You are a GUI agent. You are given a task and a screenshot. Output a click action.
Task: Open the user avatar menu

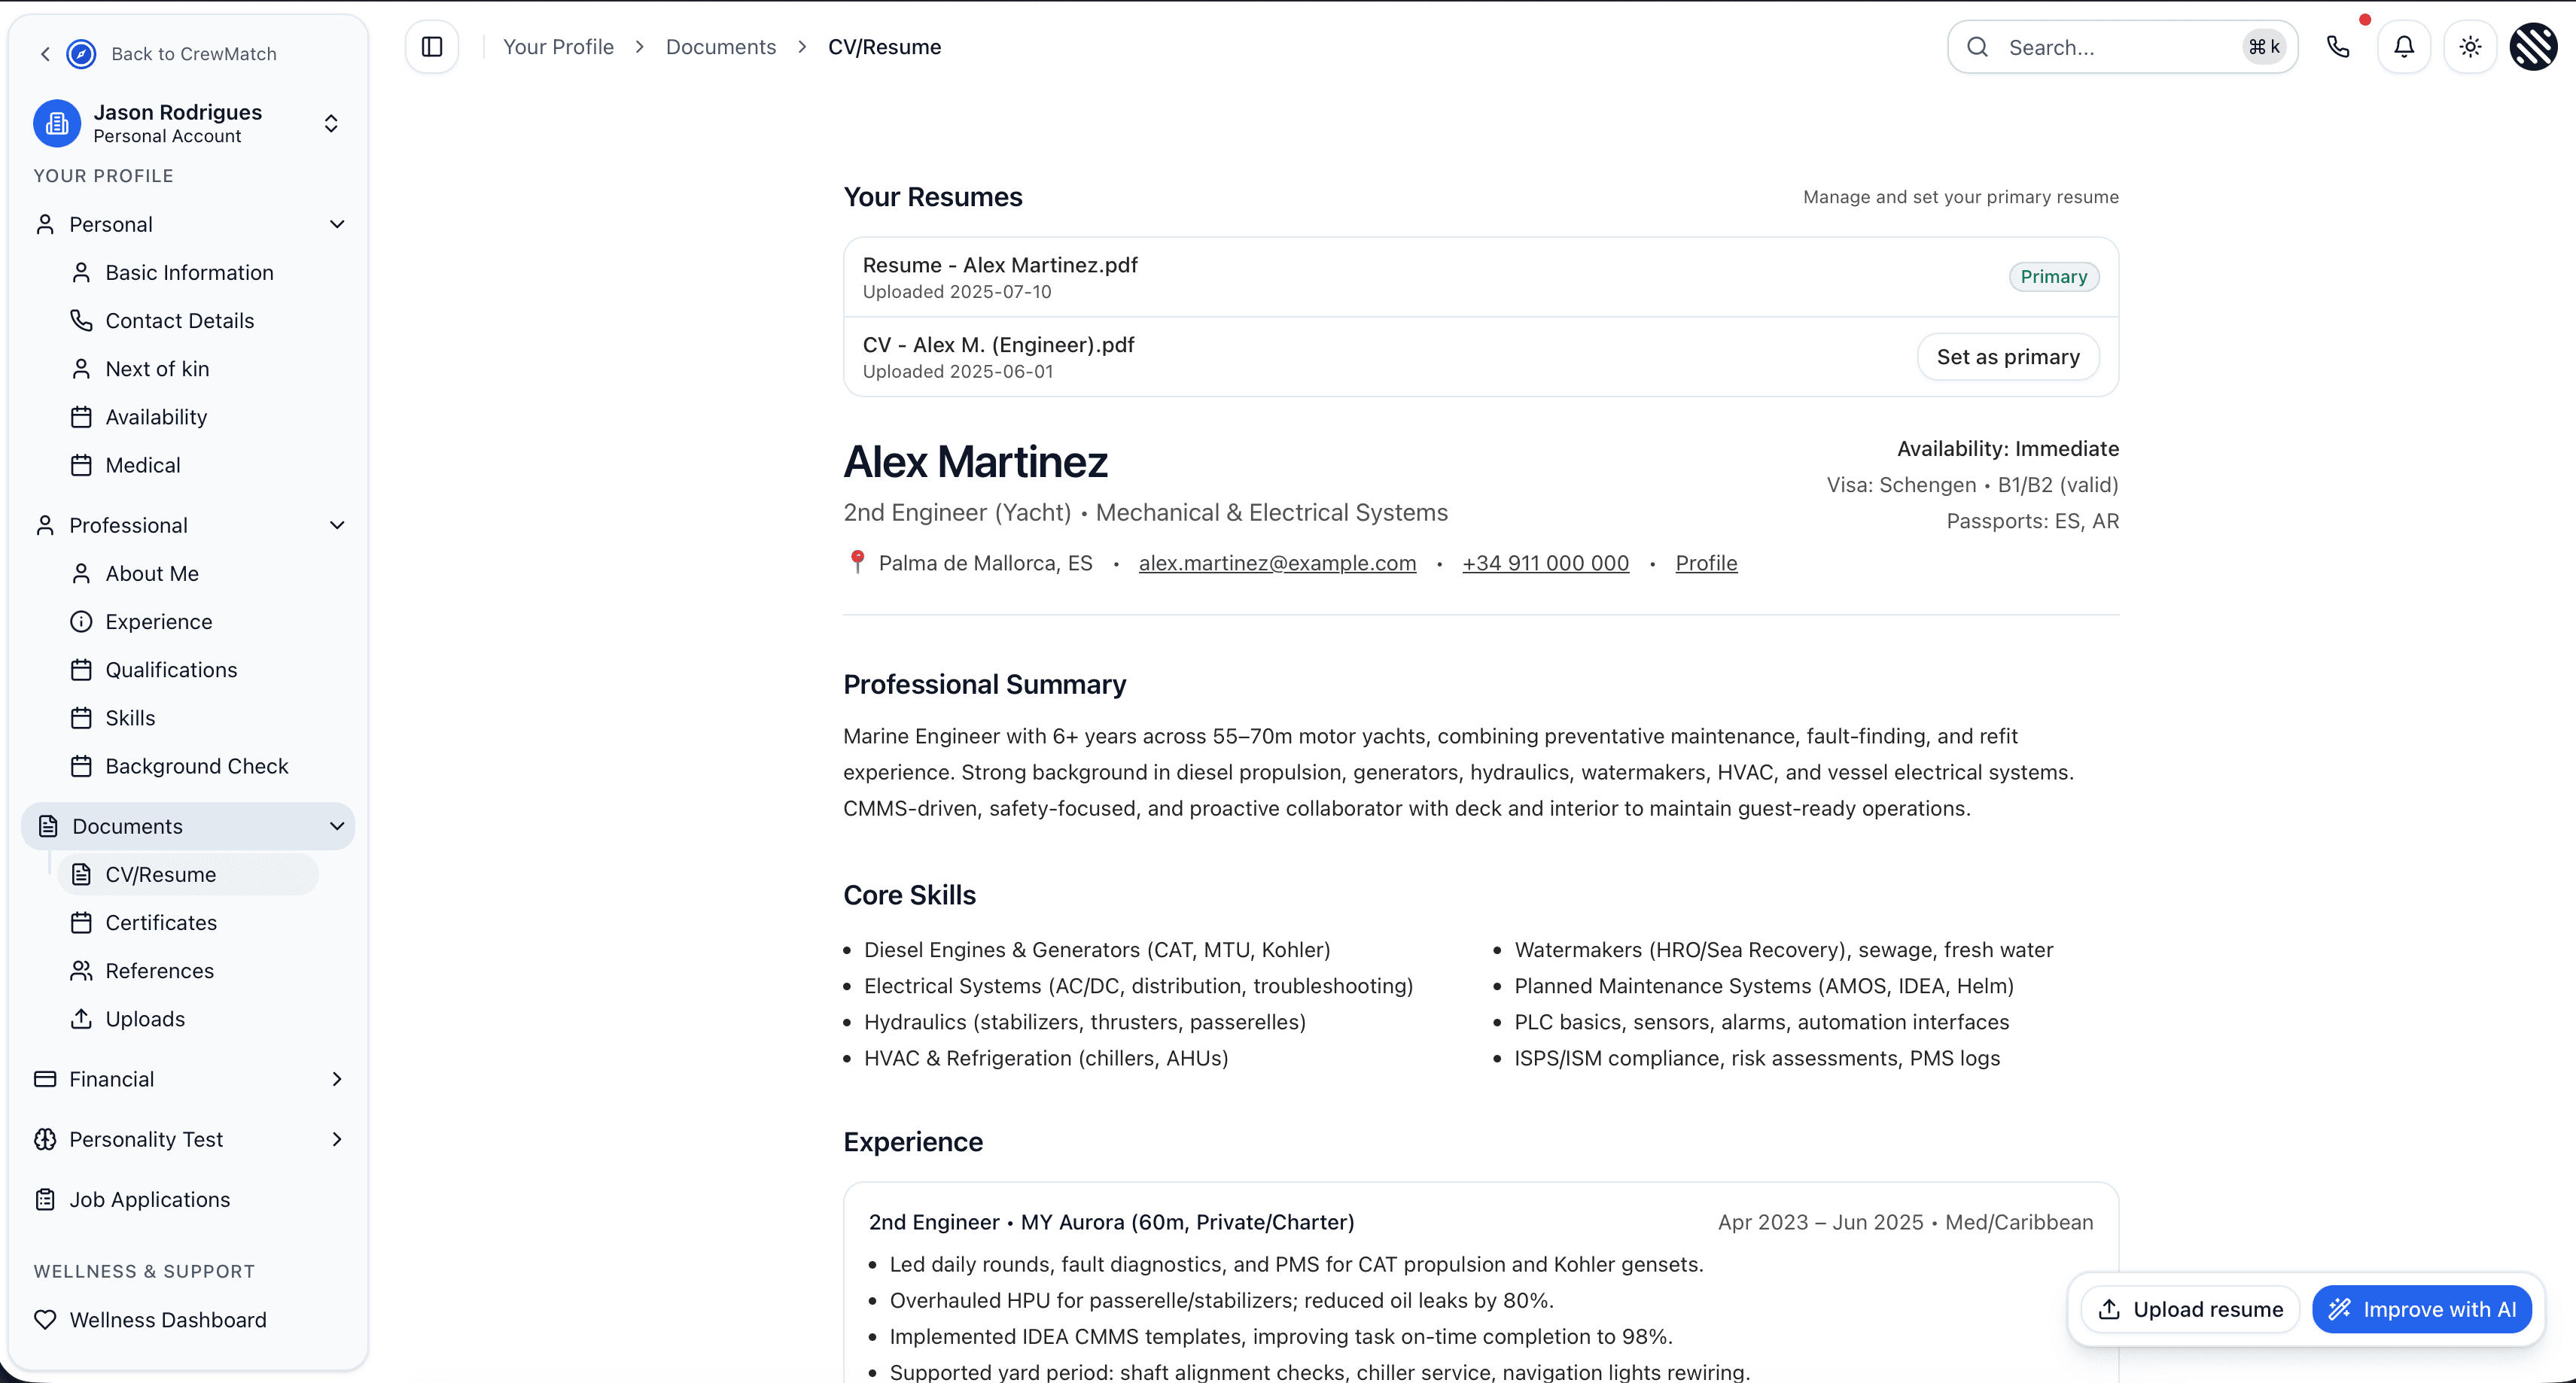2534,47
